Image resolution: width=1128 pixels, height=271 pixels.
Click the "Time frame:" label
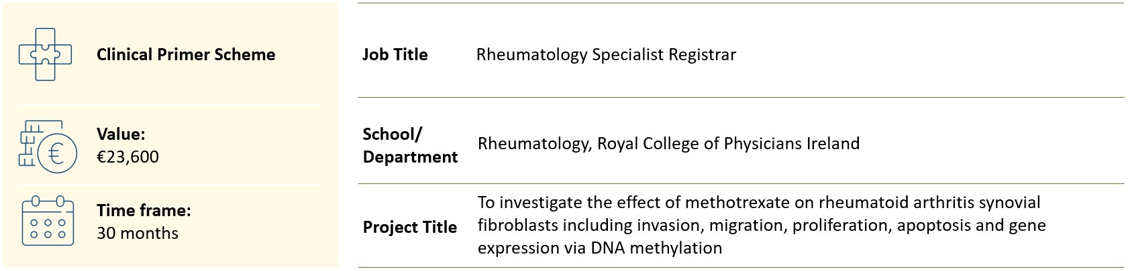pyautogui.click(x=144, y=210)
